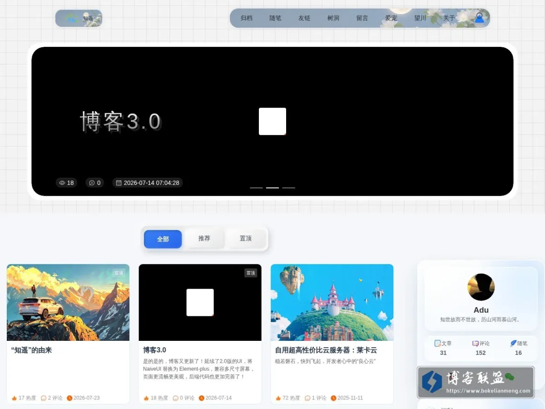This screenshot has height=409, width=545.
Task: Click the flame icon next to 18 热度
Action: [x=146, y=398]
